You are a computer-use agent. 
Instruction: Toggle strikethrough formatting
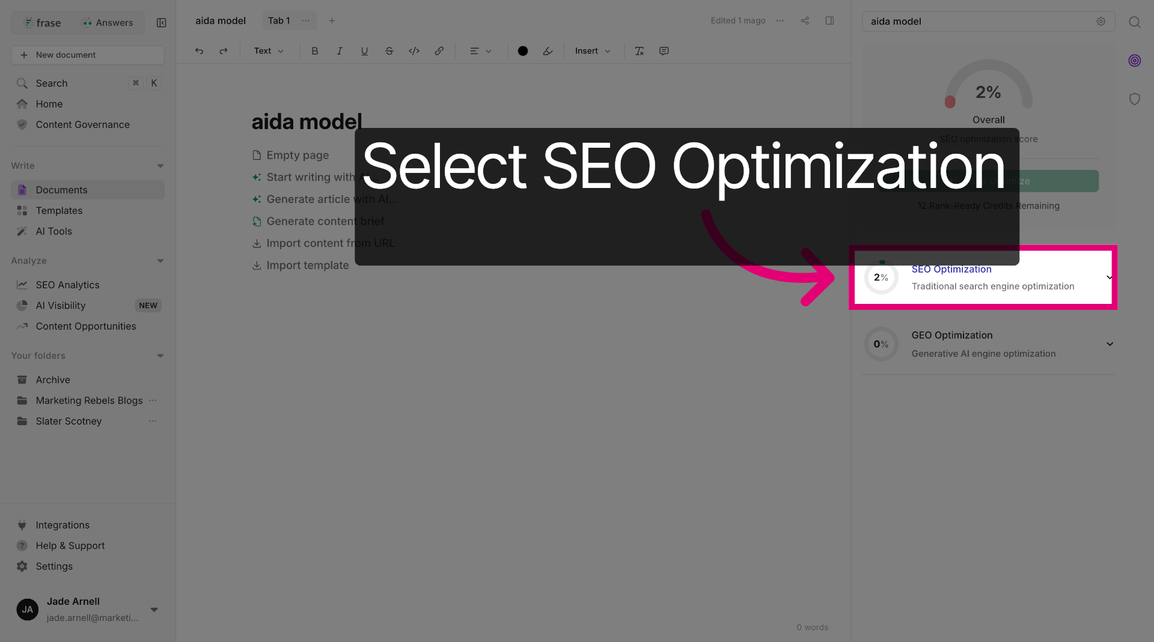coord(389,51)
